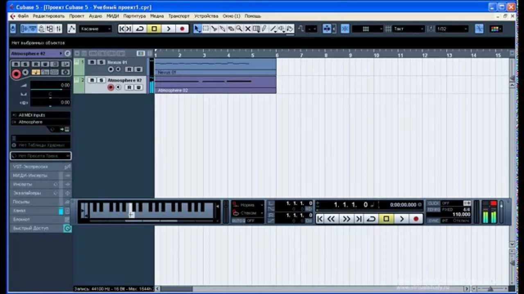Click the Atmosphere 02 MIDI part in arrangement

pyautogui.click(x=216, y=85)
